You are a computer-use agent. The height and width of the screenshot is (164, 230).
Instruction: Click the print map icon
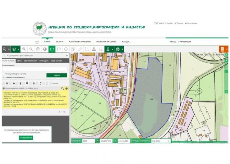[118, 49]
